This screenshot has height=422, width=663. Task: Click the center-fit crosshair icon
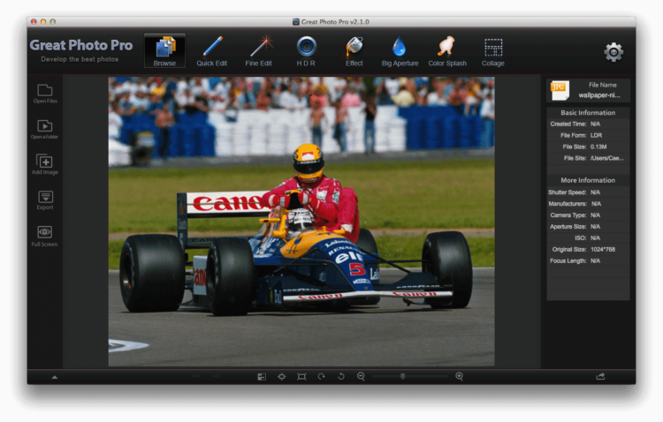coord(282,376)
